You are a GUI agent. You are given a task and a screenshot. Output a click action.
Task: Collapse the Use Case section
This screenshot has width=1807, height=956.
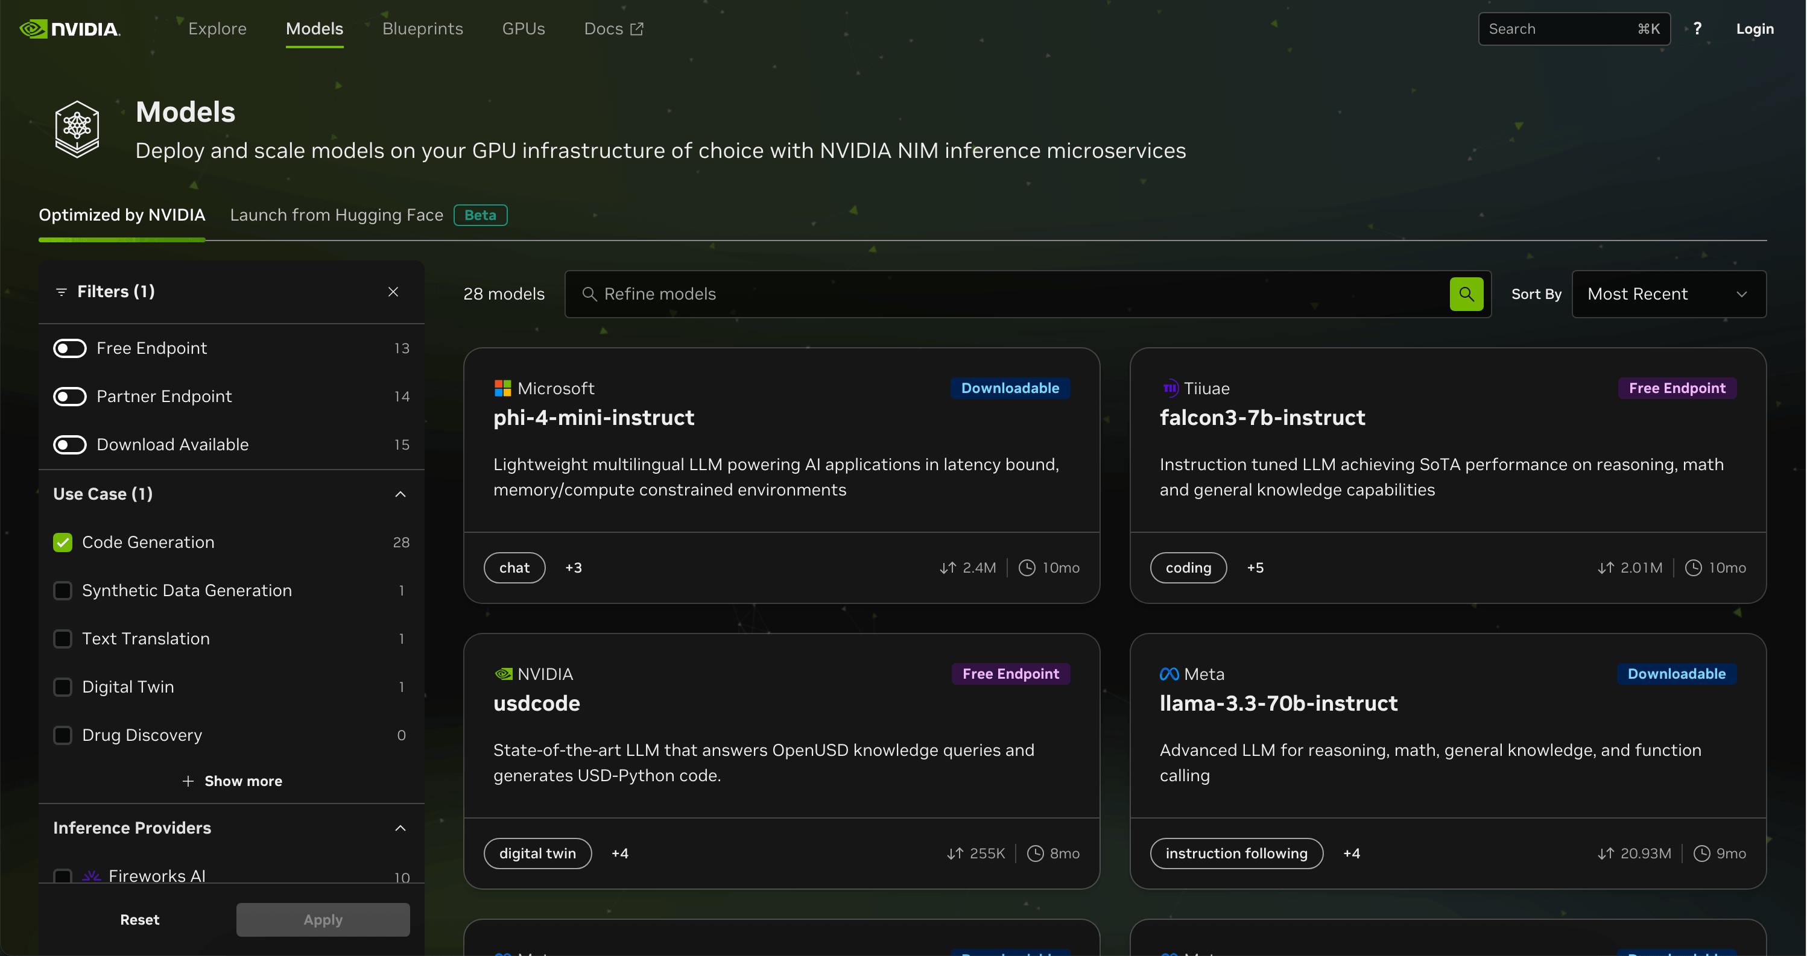tap(400, 494)
